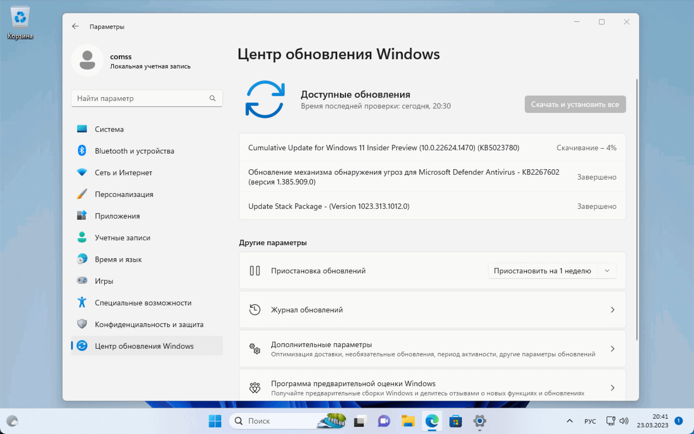Open the Windows Start menu
Screen dimensions: 694x434
point(215,421)
